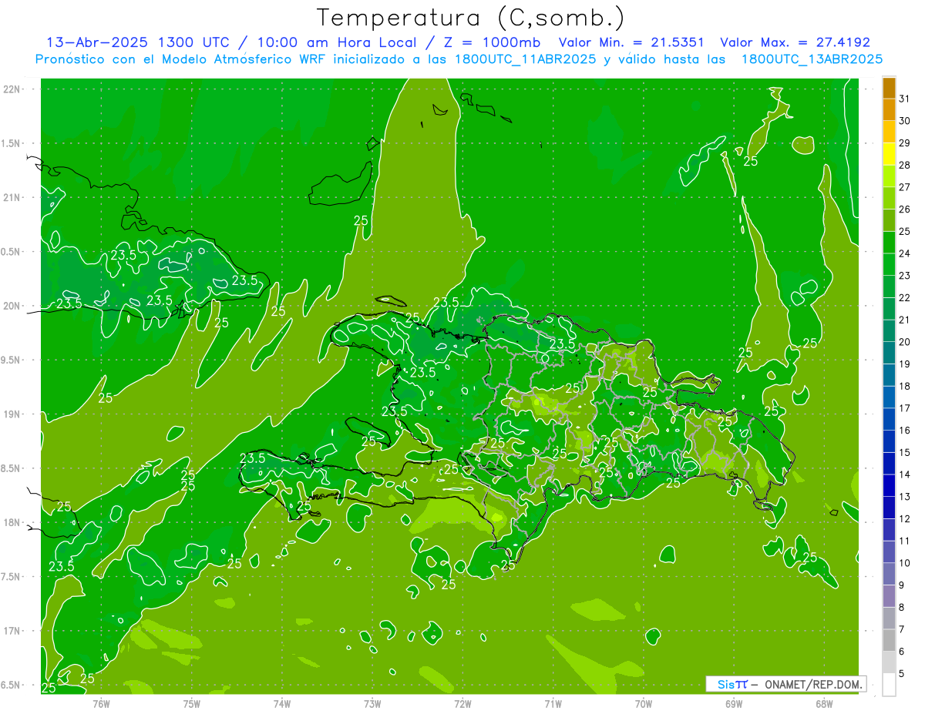The height and width of the screenshot is (714, 925).
Task: Click the color scale label "16"
Action: [x=906, y=431]
